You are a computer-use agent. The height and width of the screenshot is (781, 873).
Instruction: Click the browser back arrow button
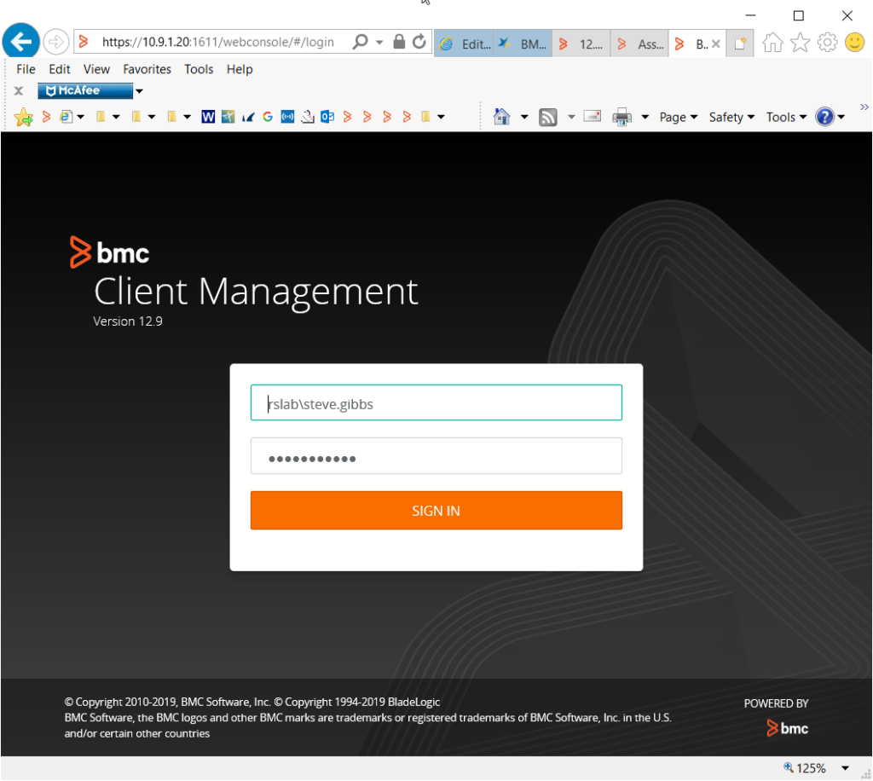[x=21, y=42]
